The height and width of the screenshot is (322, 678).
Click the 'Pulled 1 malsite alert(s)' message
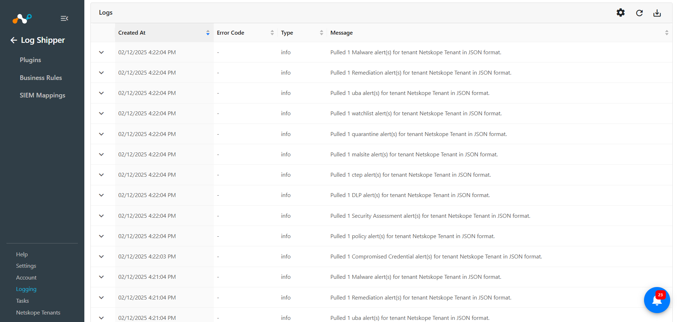tap(414, 155)
